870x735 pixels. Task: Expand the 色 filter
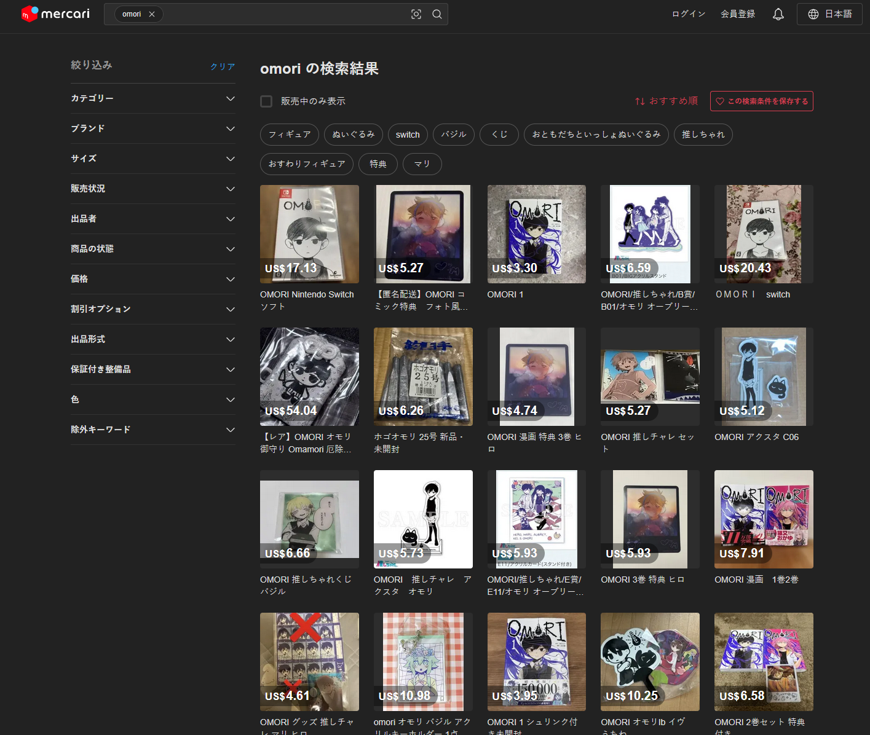(153, 399)
